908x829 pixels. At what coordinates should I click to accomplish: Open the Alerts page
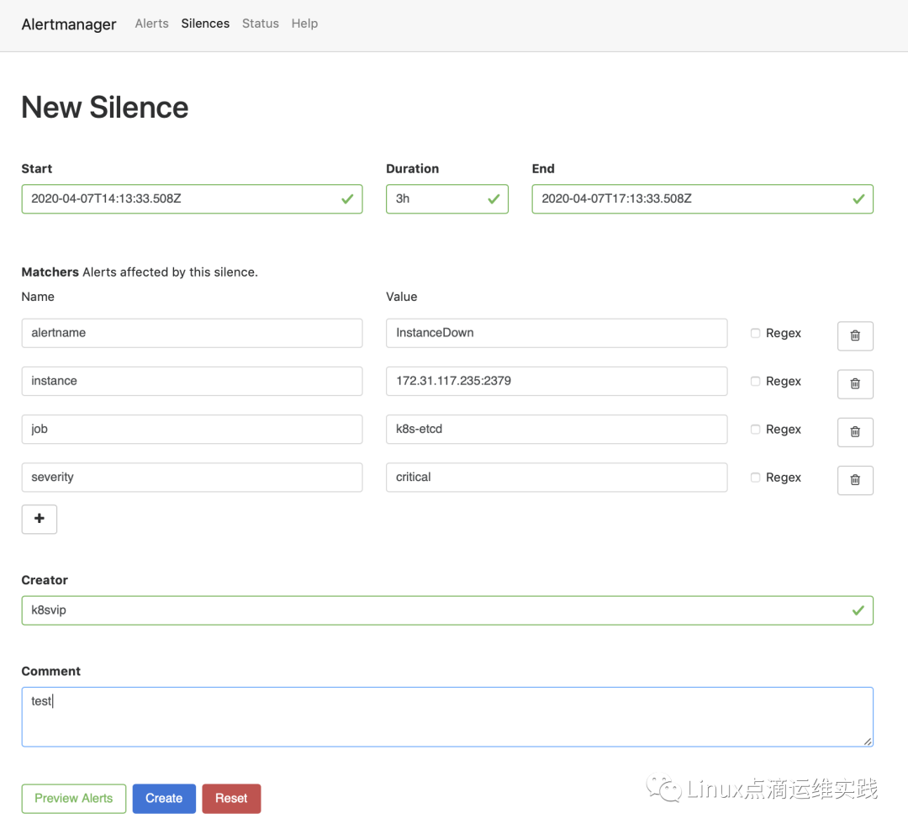coord(151,24)
